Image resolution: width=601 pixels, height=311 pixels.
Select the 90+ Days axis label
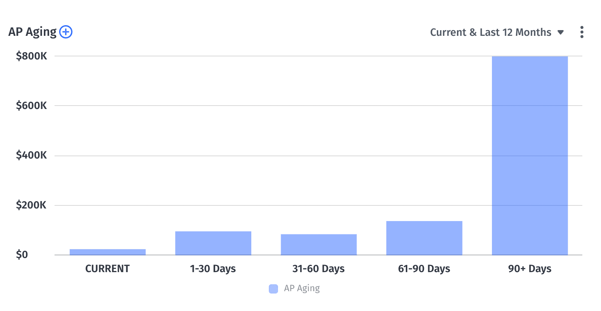coord(530,269)
